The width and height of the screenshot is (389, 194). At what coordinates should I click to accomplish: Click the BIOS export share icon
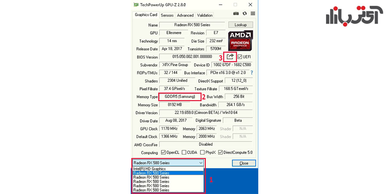click(230, 57)
